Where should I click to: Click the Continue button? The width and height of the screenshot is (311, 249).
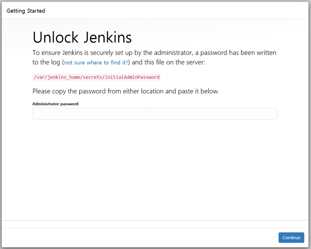(291, 237)
